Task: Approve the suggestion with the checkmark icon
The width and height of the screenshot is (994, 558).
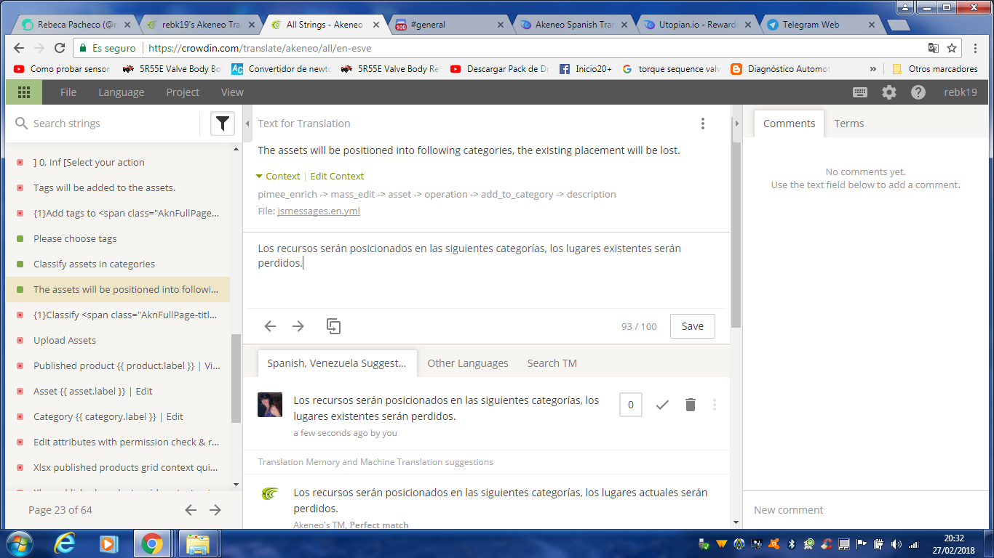Action: click(x=662, y=405)
